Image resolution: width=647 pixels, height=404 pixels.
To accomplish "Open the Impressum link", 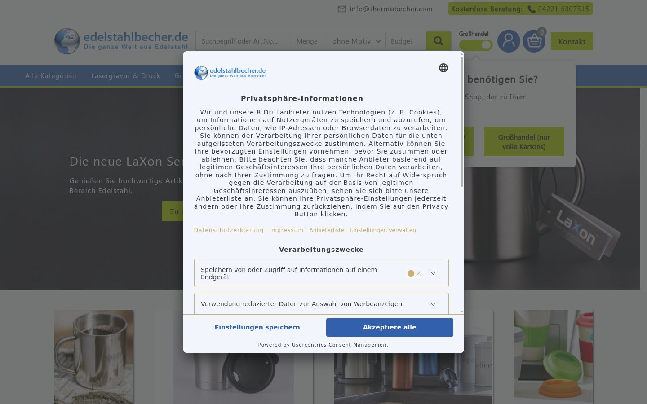I will click(286, 230).
